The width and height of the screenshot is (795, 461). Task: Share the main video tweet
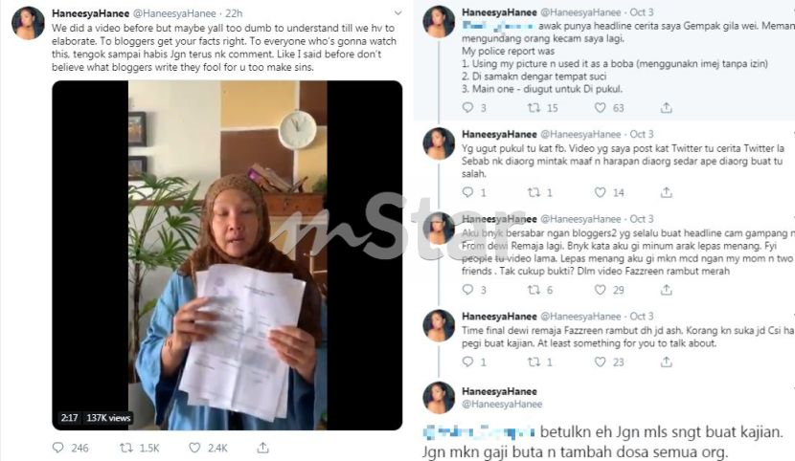point(262,448)
